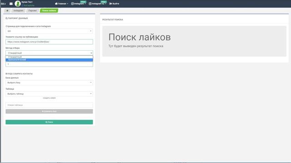Screen dimensions: 291x163
Task: Open the Выбрать таблицу dropdown
Action: point(49,94)
